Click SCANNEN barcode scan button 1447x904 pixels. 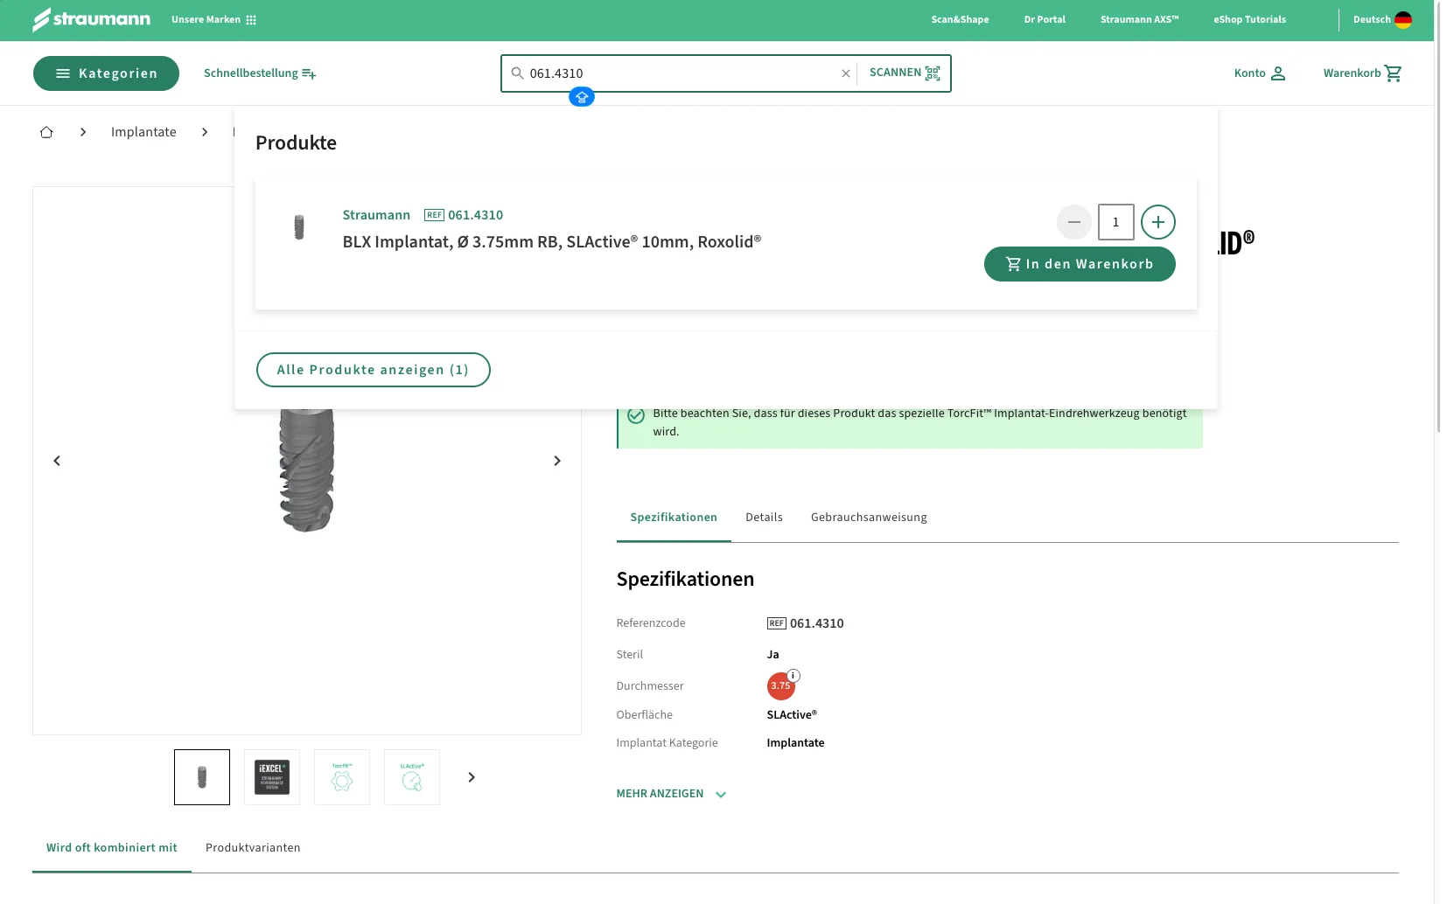(x=905, y=73)
